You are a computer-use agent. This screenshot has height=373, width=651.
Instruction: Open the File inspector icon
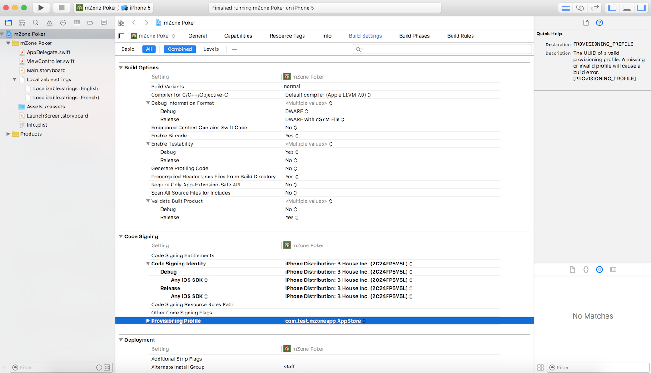point(586,23)
